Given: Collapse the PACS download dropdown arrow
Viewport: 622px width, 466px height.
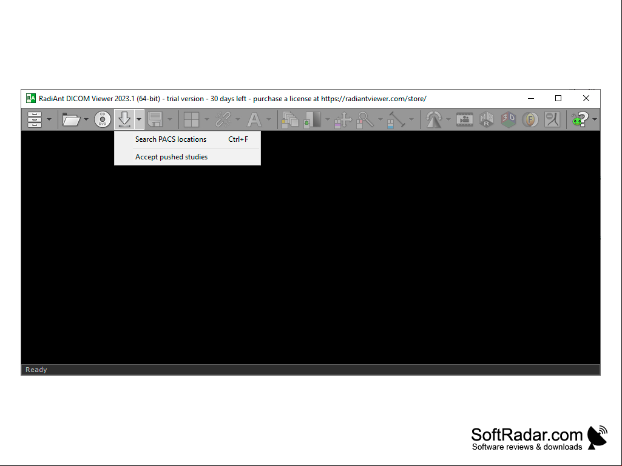Looking at the screenshot, I should (139, 119).
